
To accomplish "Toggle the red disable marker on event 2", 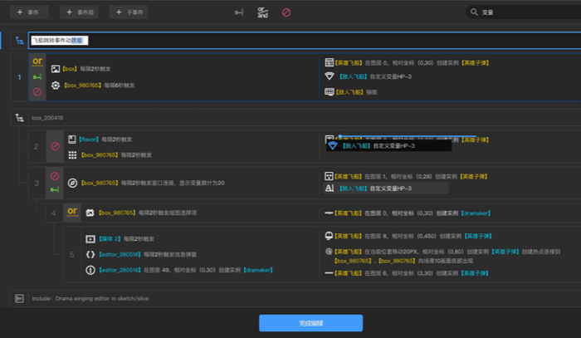I will coord(55,146).
